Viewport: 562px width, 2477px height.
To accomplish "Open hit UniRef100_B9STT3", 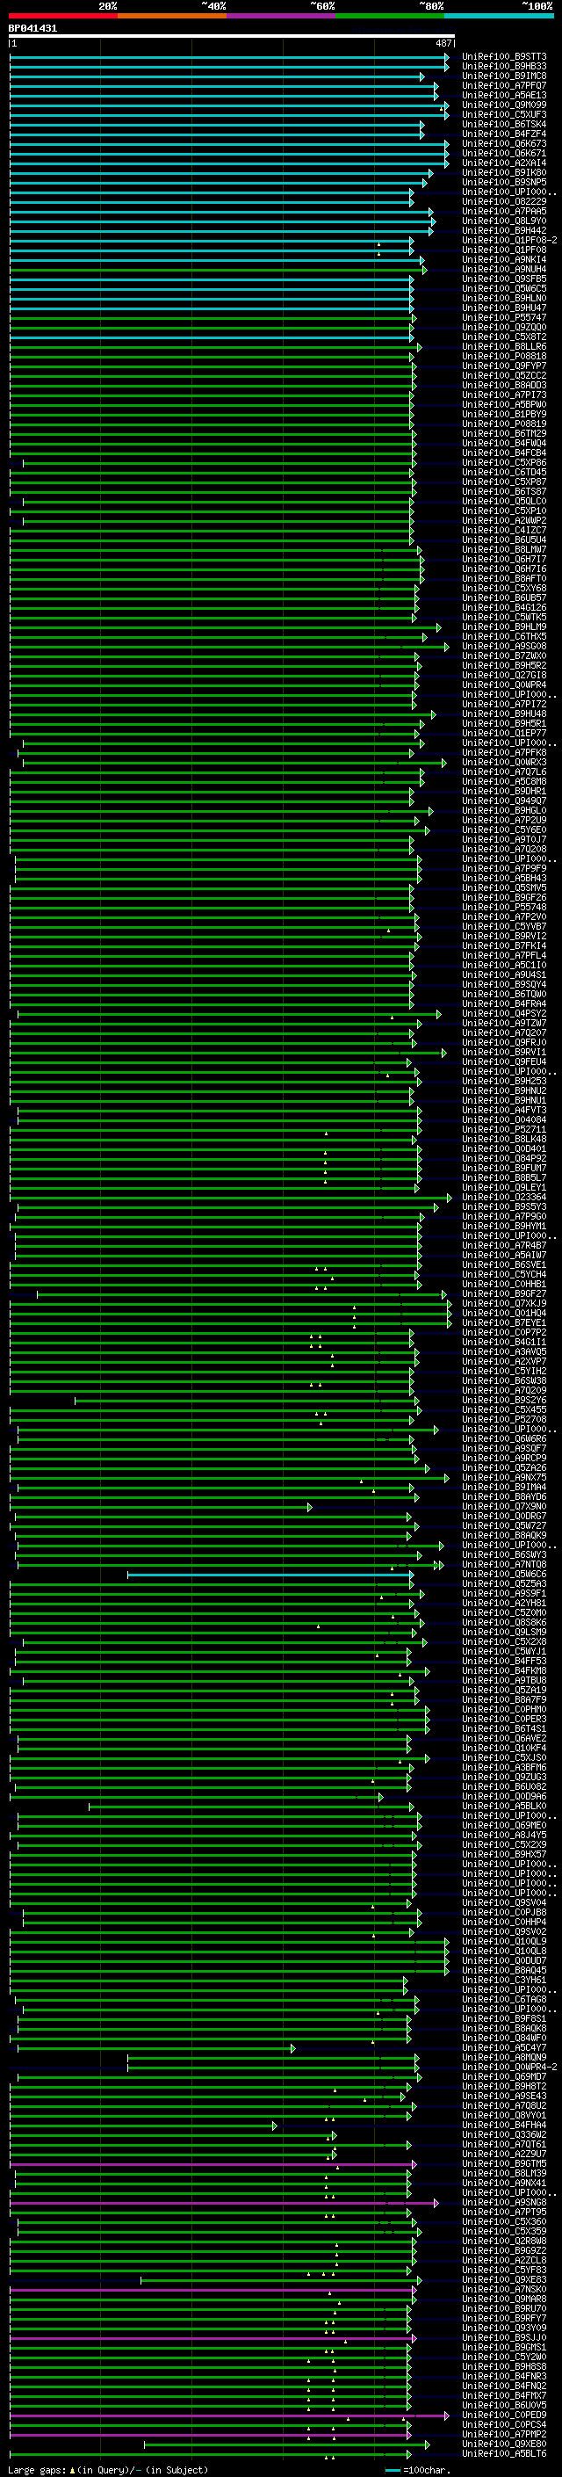I will 504,57.
